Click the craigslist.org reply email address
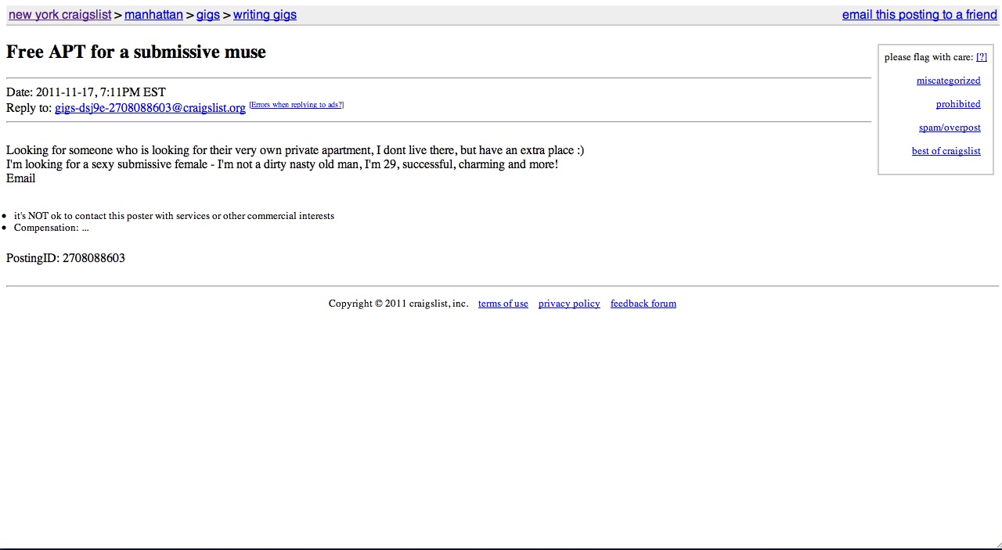Viewport: 1002px width, 550px height. coord(150,108)
